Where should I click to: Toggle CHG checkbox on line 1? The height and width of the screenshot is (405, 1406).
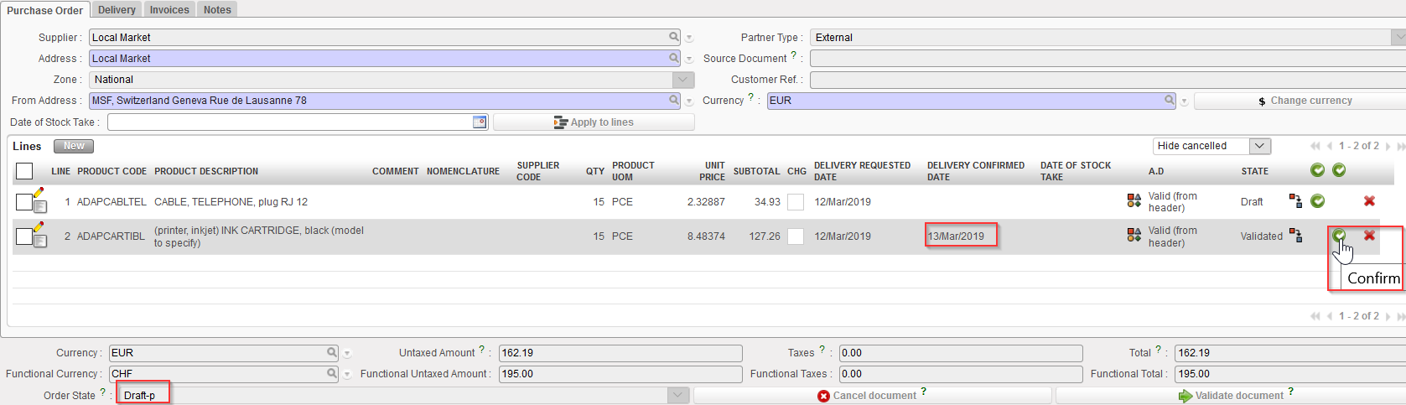[796, 202]
